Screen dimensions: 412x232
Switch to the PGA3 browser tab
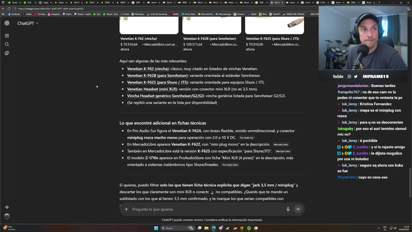92,3
